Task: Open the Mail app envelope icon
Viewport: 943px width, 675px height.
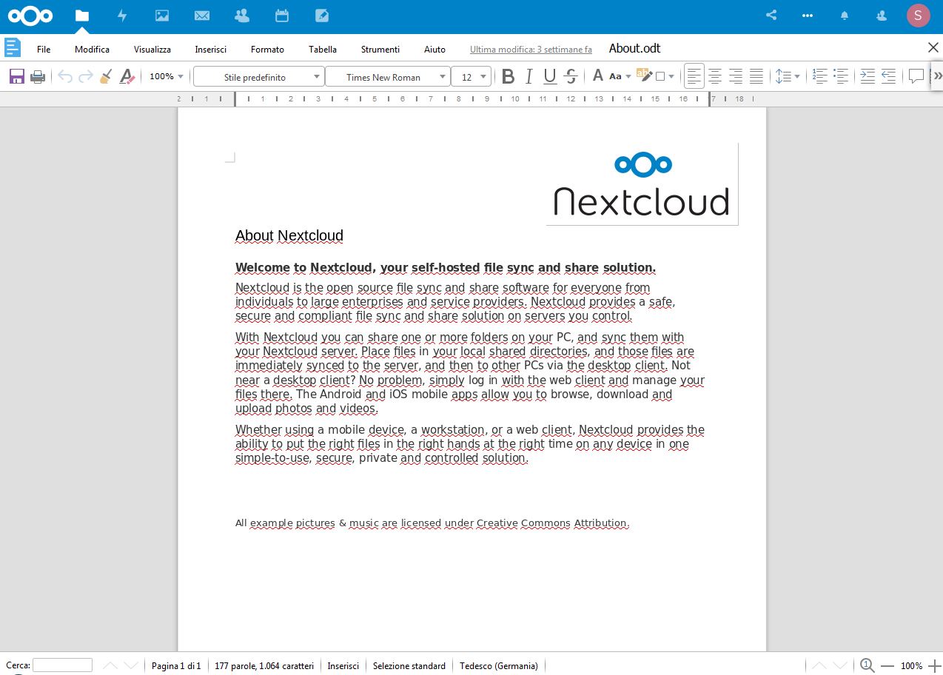Action: pos(201,15)
